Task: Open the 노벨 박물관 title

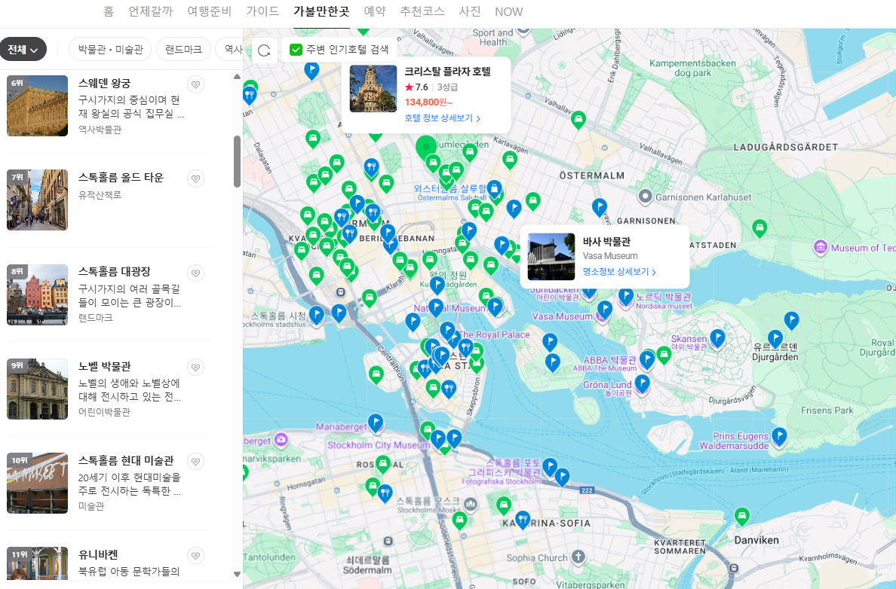Action: coord(105,366)
